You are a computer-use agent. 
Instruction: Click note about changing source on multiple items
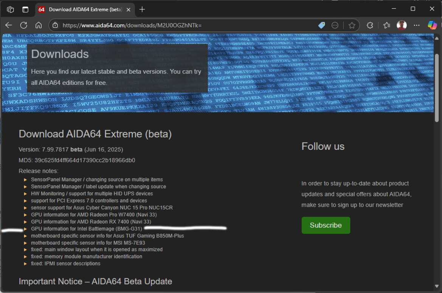click(97, 179)
